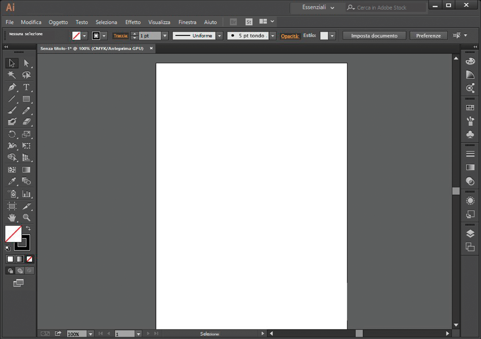The height and width of the screenshot is (339, 481).
Task: Select the Hand tool
Action: [12, 217]
